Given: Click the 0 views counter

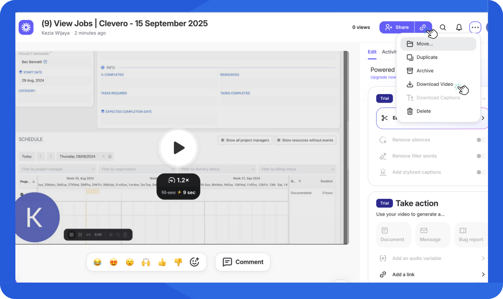Looking at the screenshot, I should click(361, 27).
